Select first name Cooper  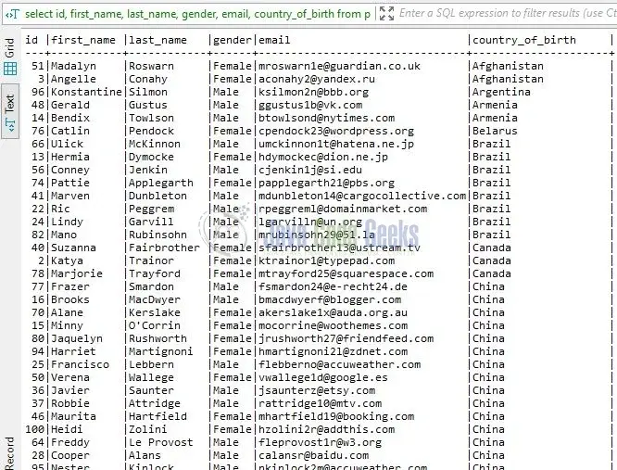70,456
